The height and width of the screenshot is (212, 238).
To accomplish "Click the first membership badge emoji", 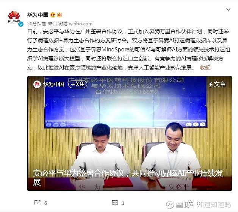I will [x=53, y=15].
